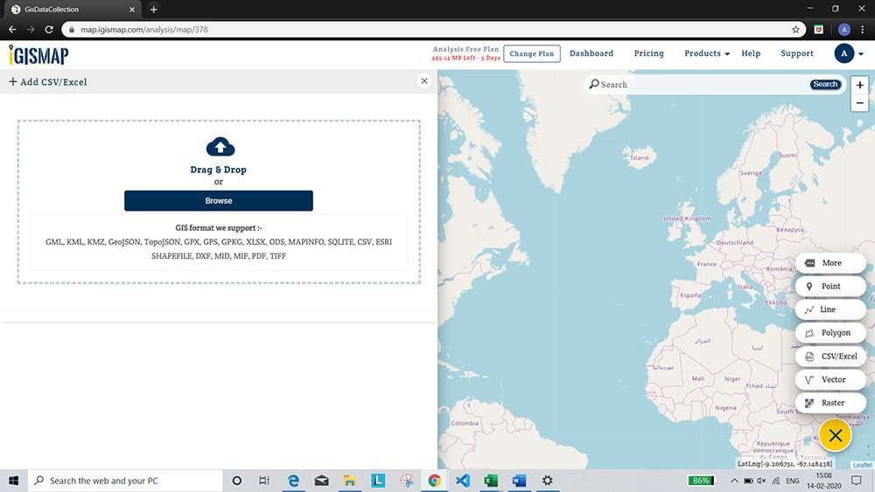Screen dimensions: 875x492
Task: Select the More option in tools menu
Action: tap(831, 263)
